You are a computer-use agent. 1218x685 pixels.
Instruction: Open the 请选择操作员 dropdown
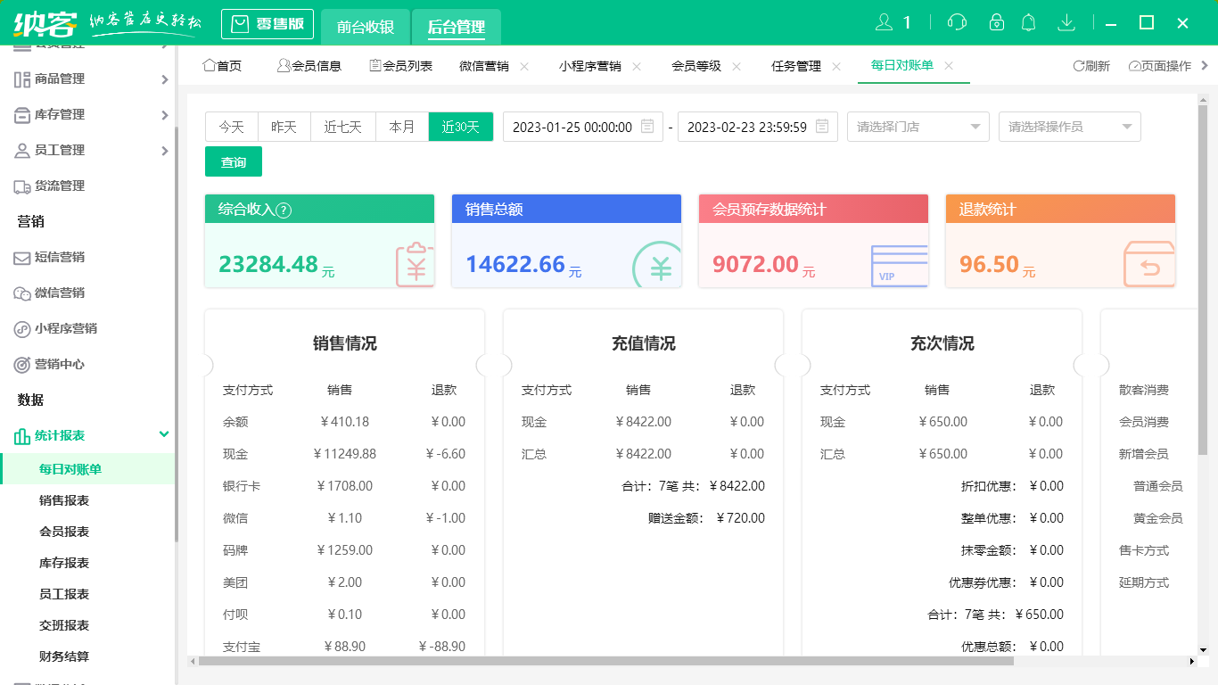1069,127
